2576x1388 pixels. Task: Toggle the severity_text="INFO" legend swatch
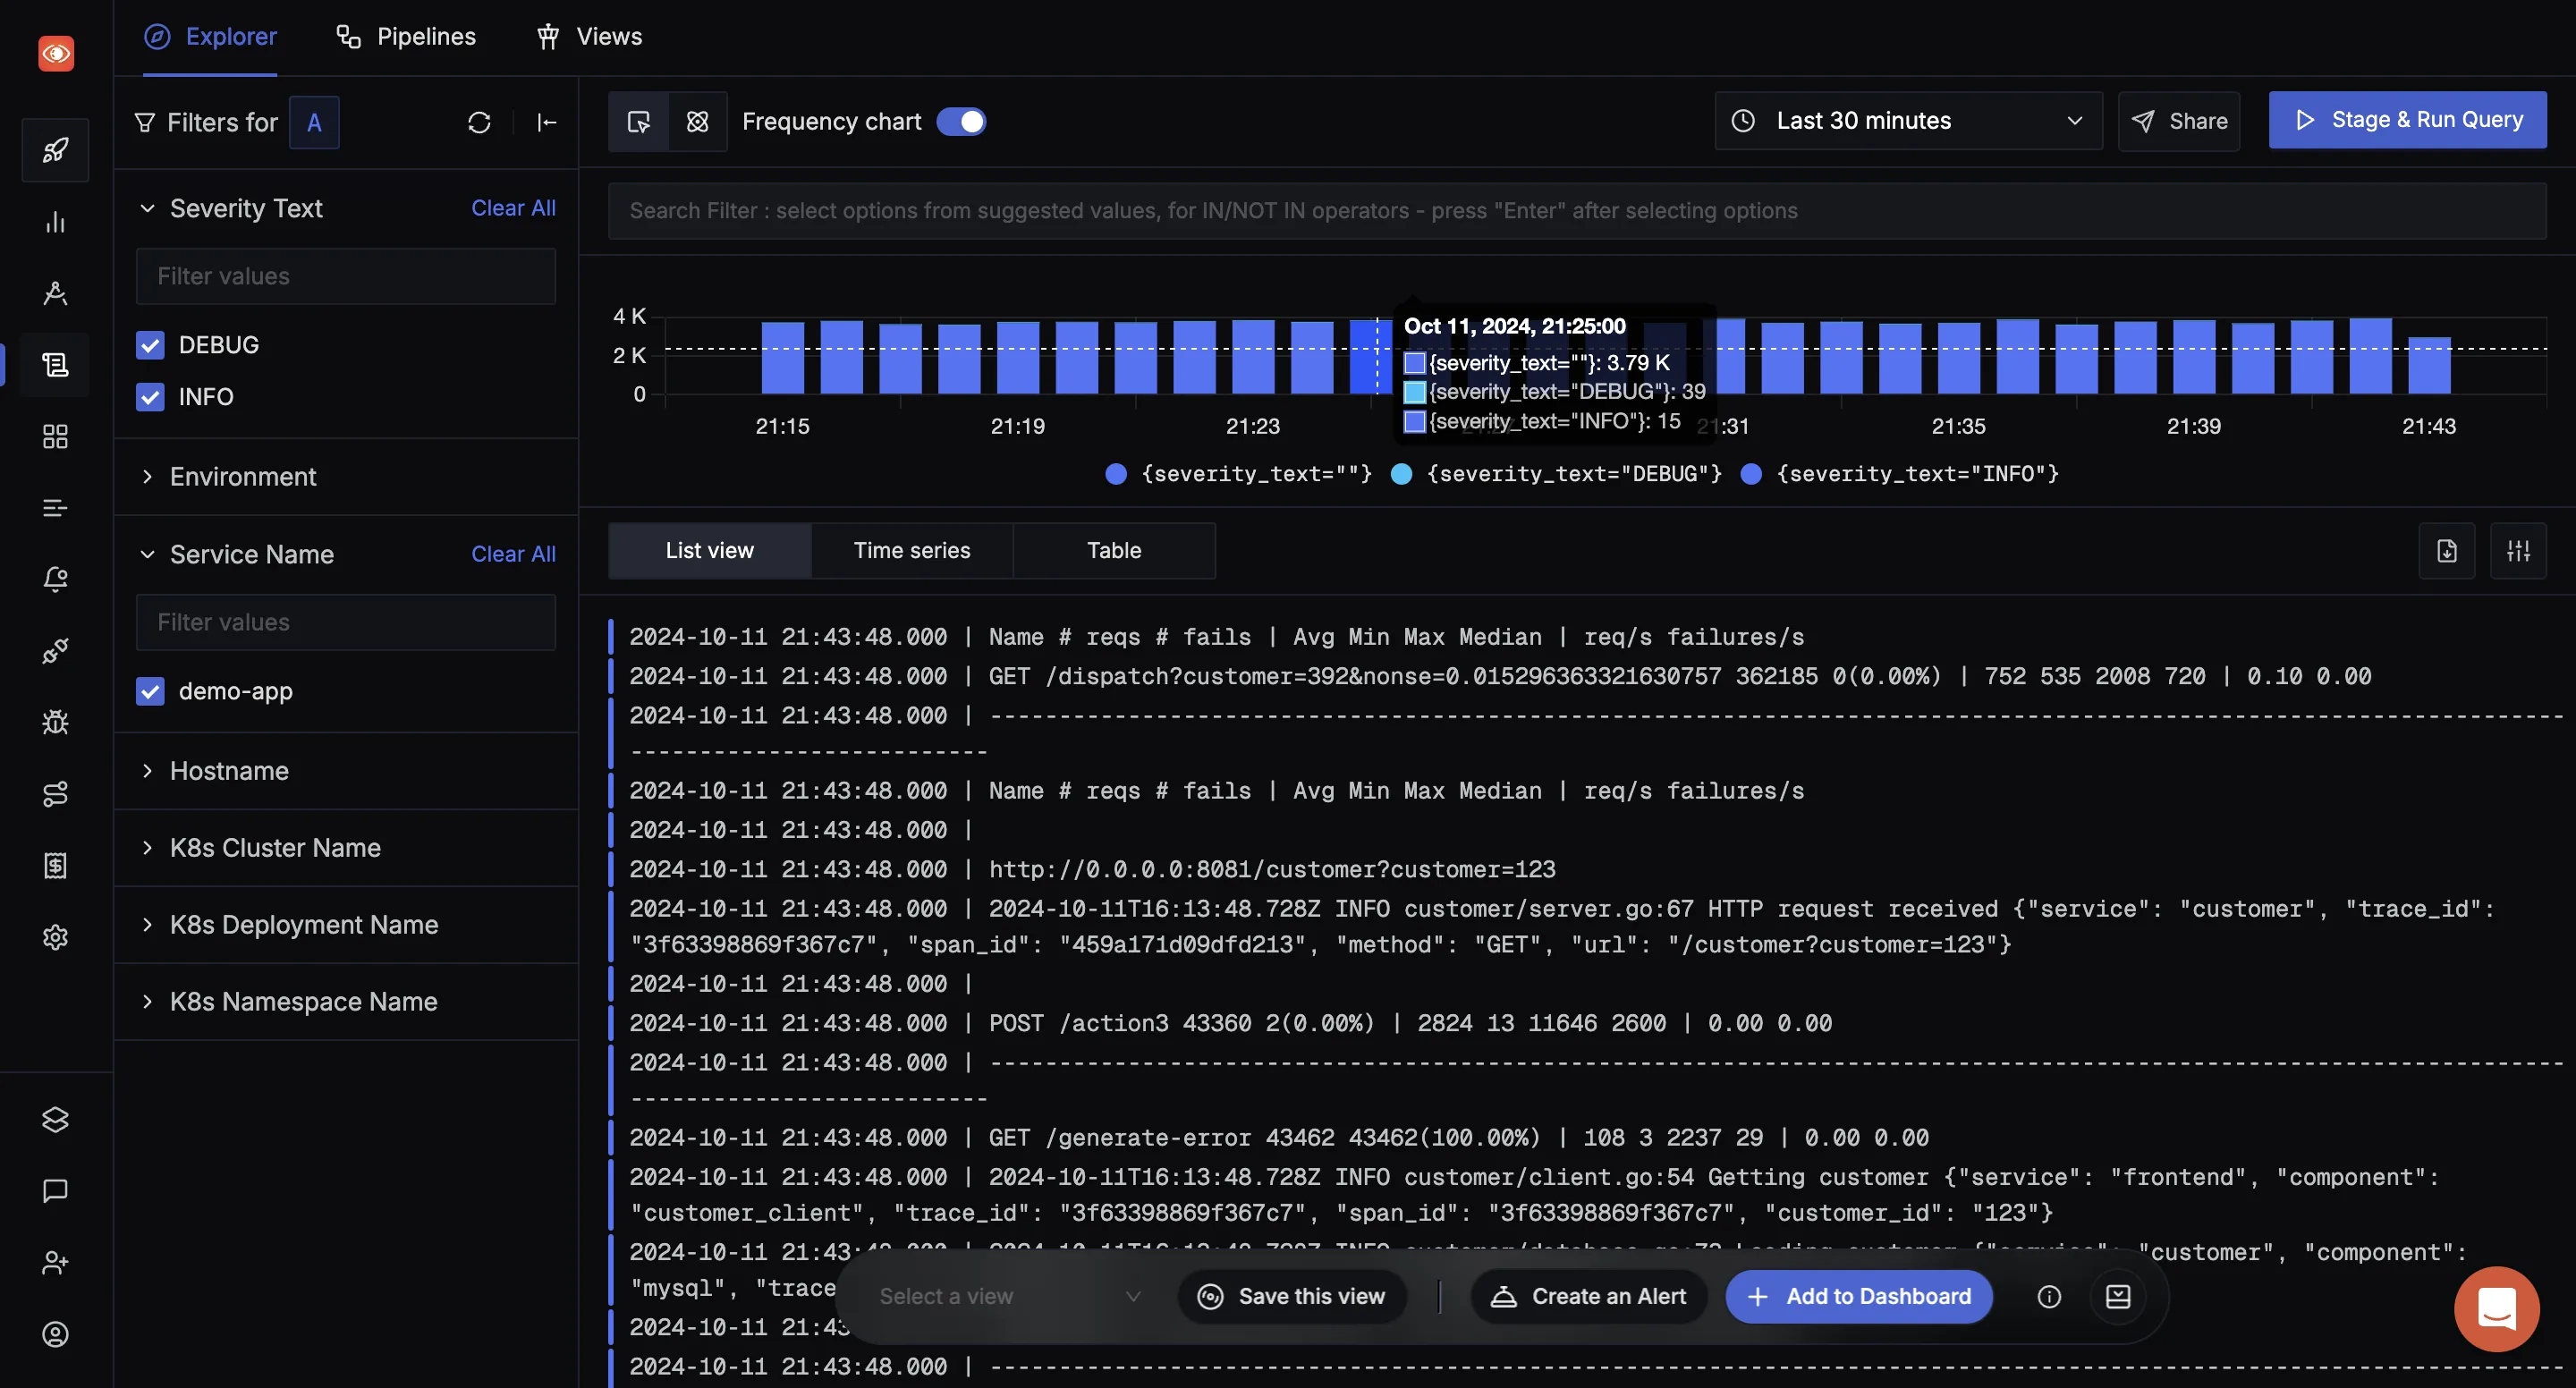pos(1751,474)
